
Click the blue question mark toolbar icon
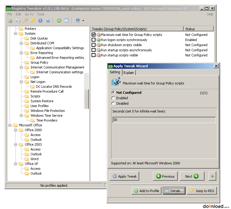48,21
